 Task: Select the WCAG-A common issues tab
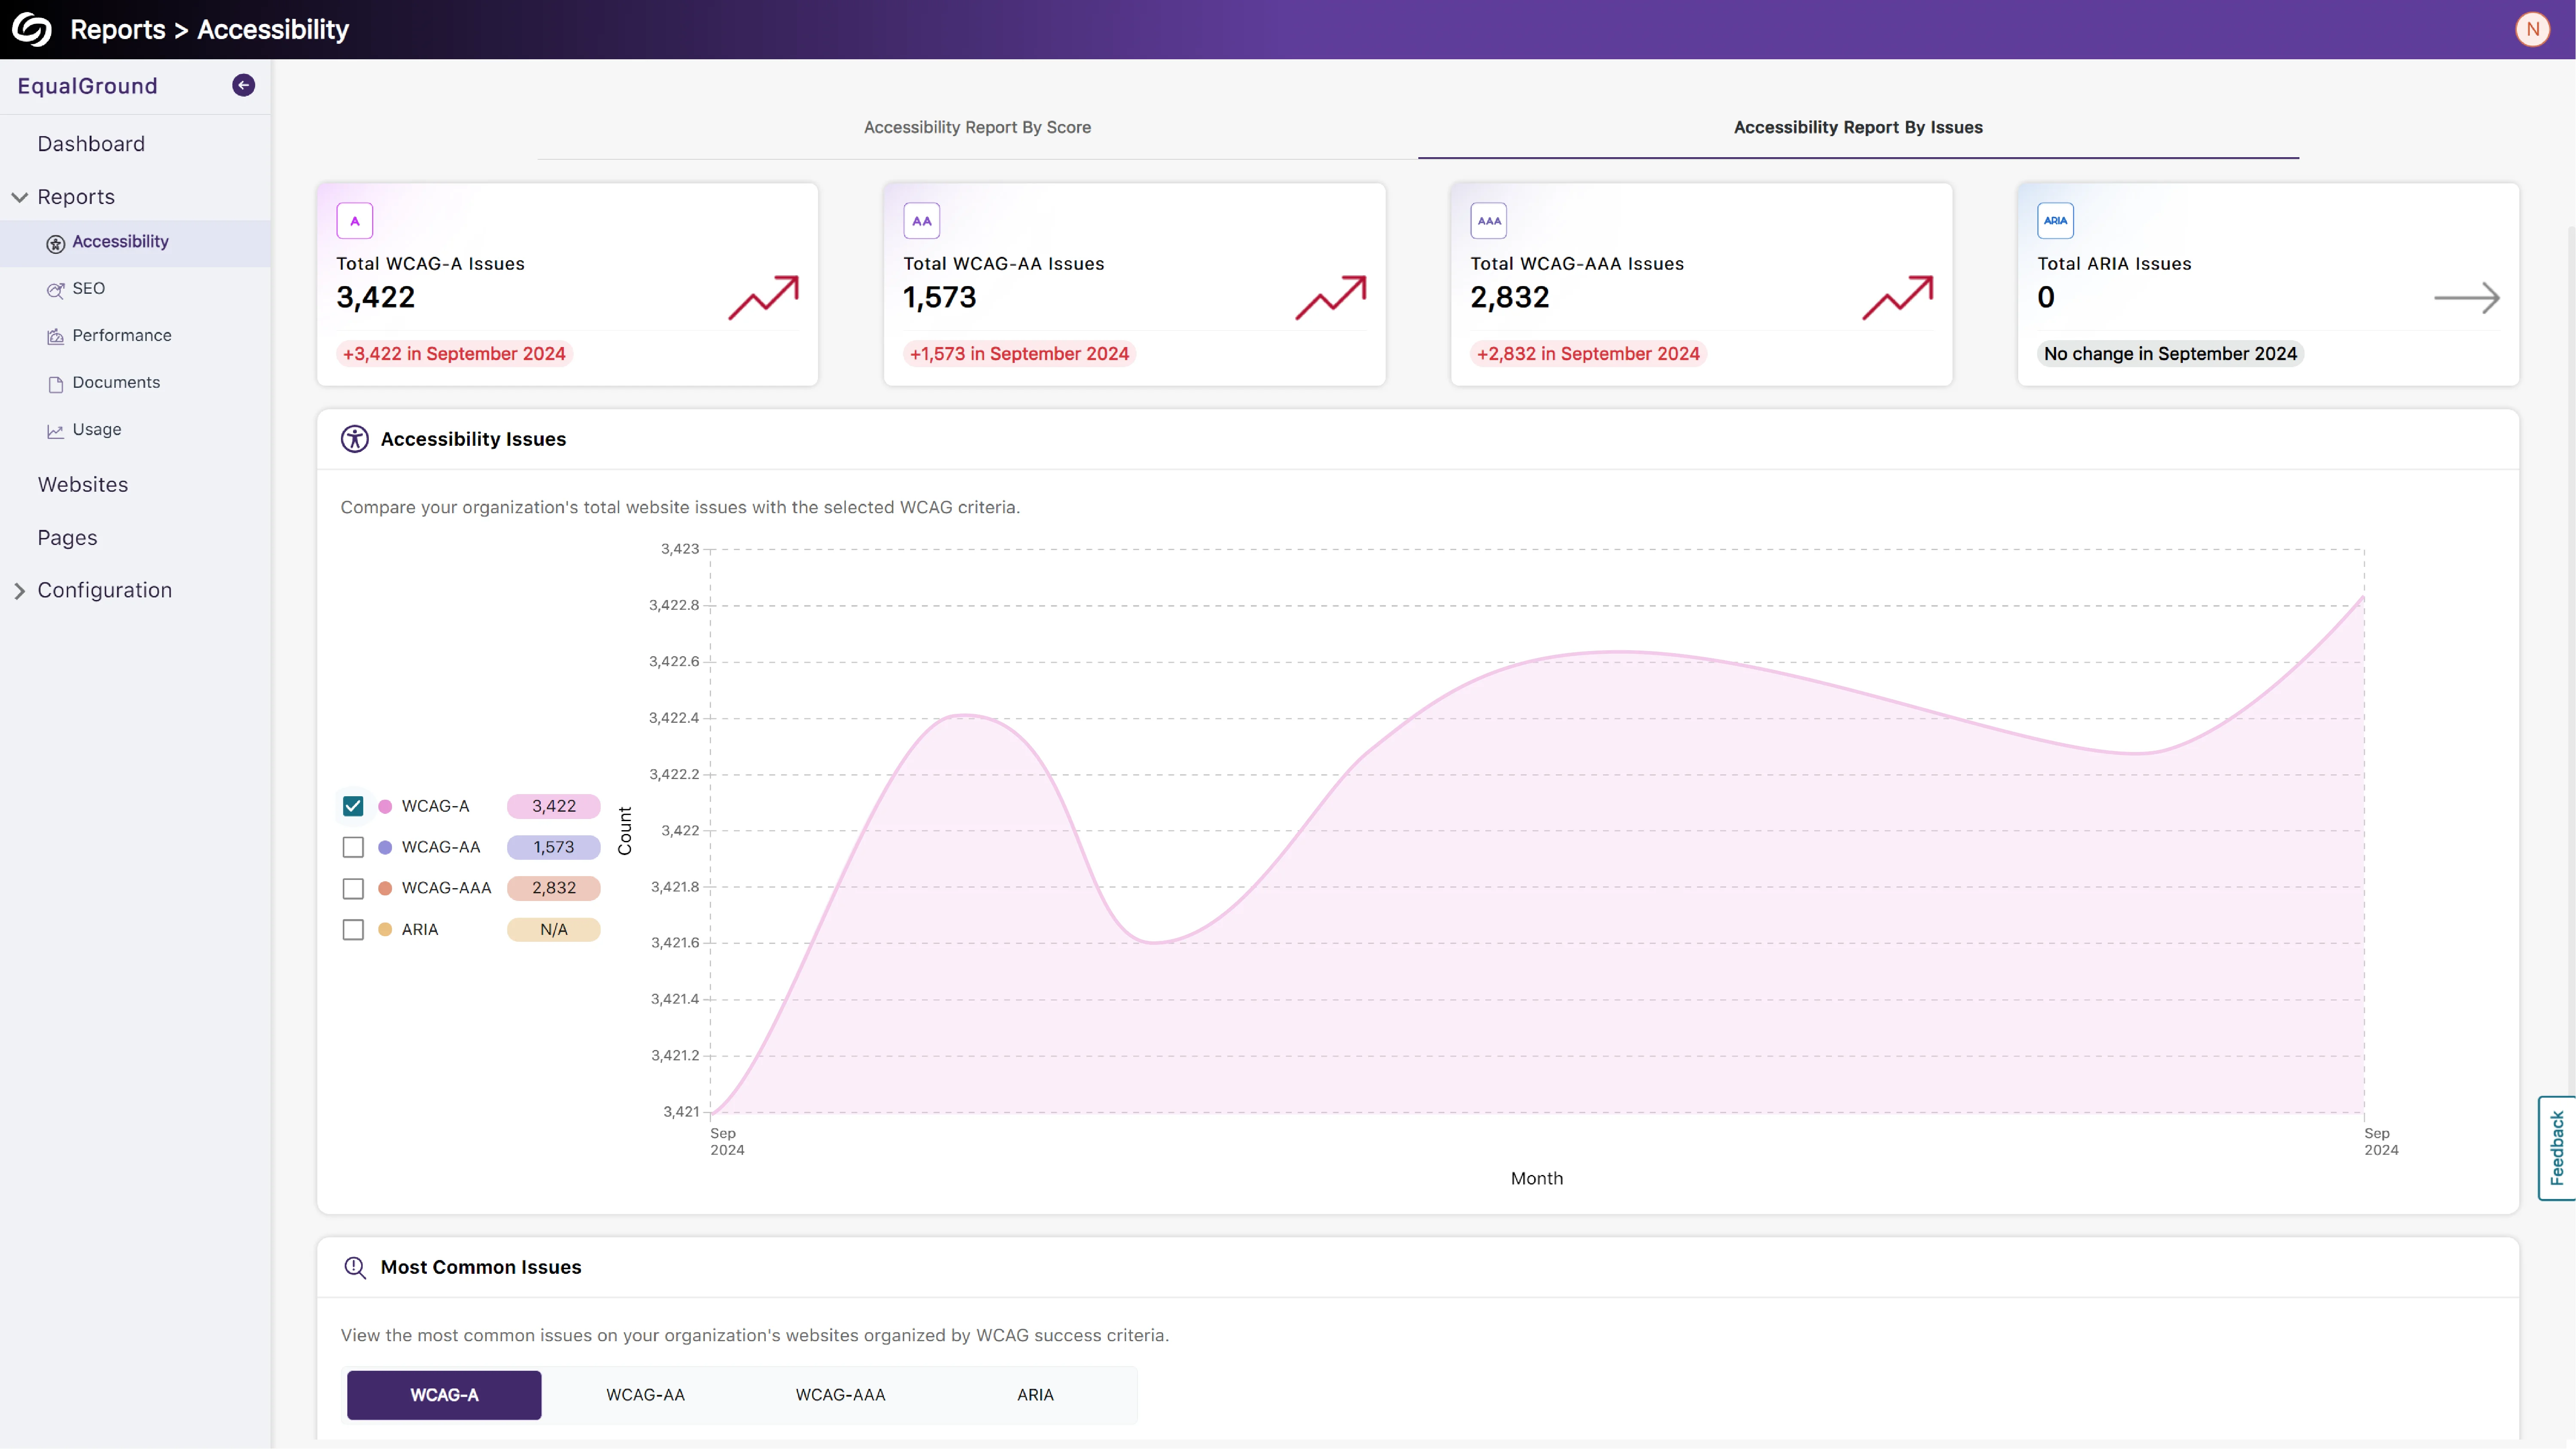444,1395
